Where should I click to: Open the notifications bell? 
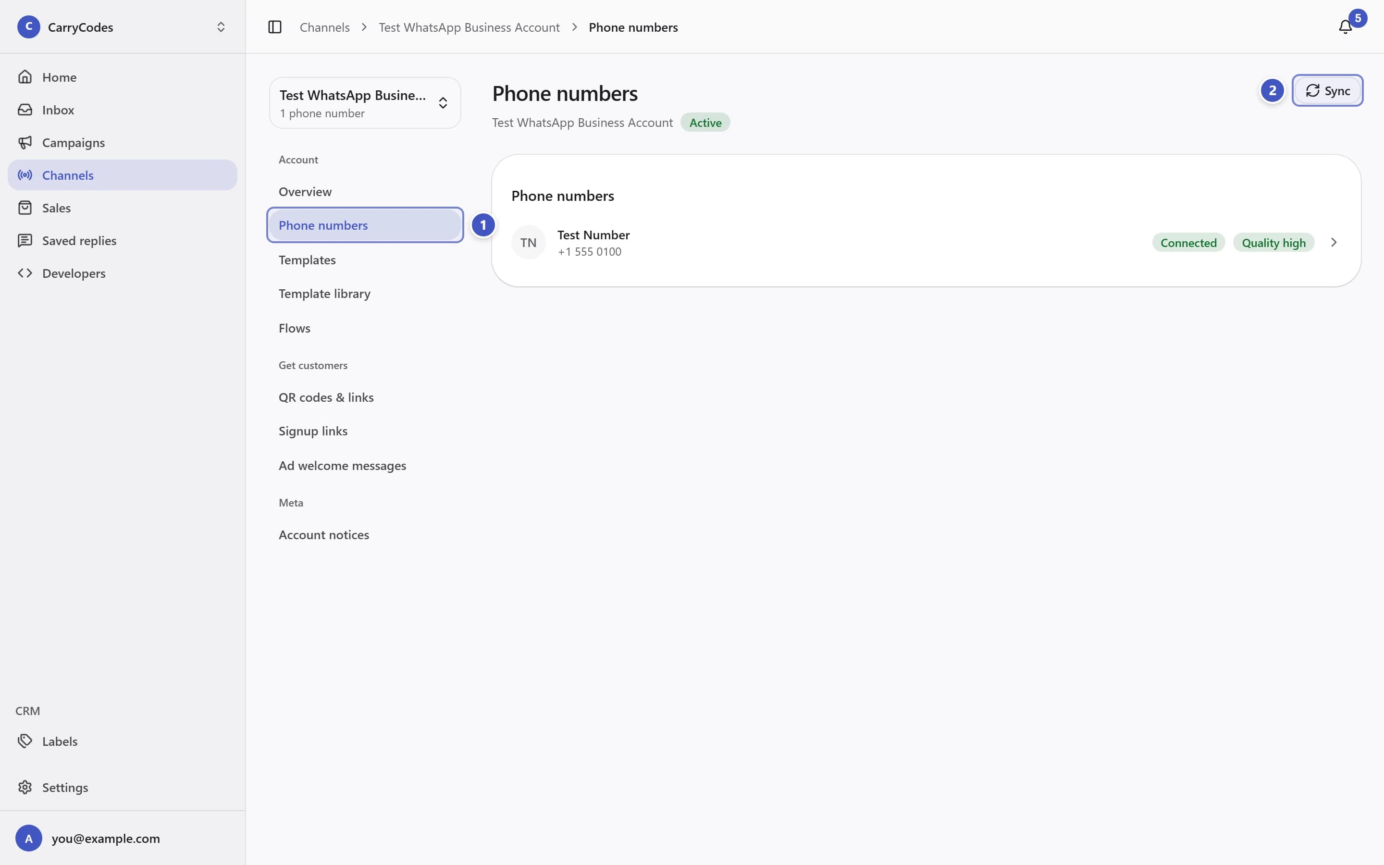click(1345, 27)
